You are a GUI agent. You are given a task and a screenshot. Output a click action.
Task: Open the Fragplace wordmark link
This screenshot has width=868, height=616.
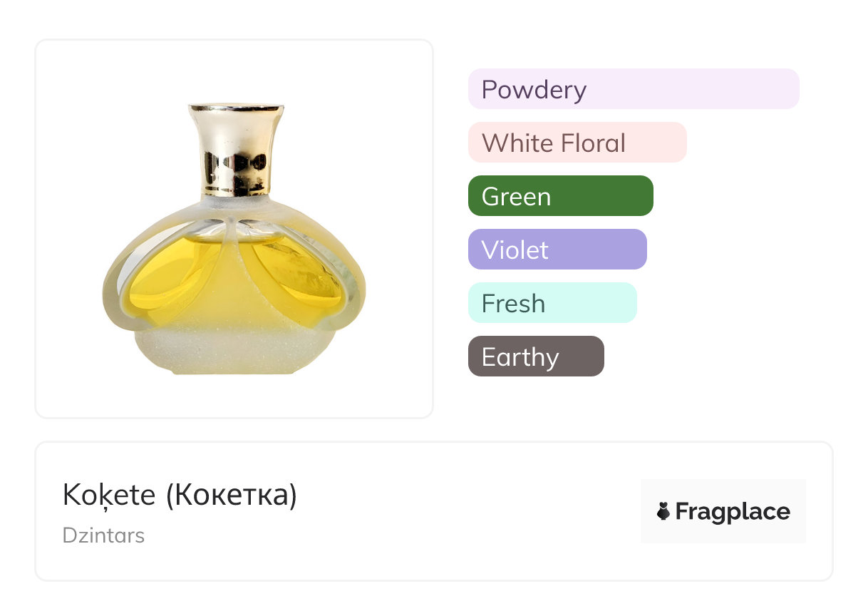[x=733, y=511]
